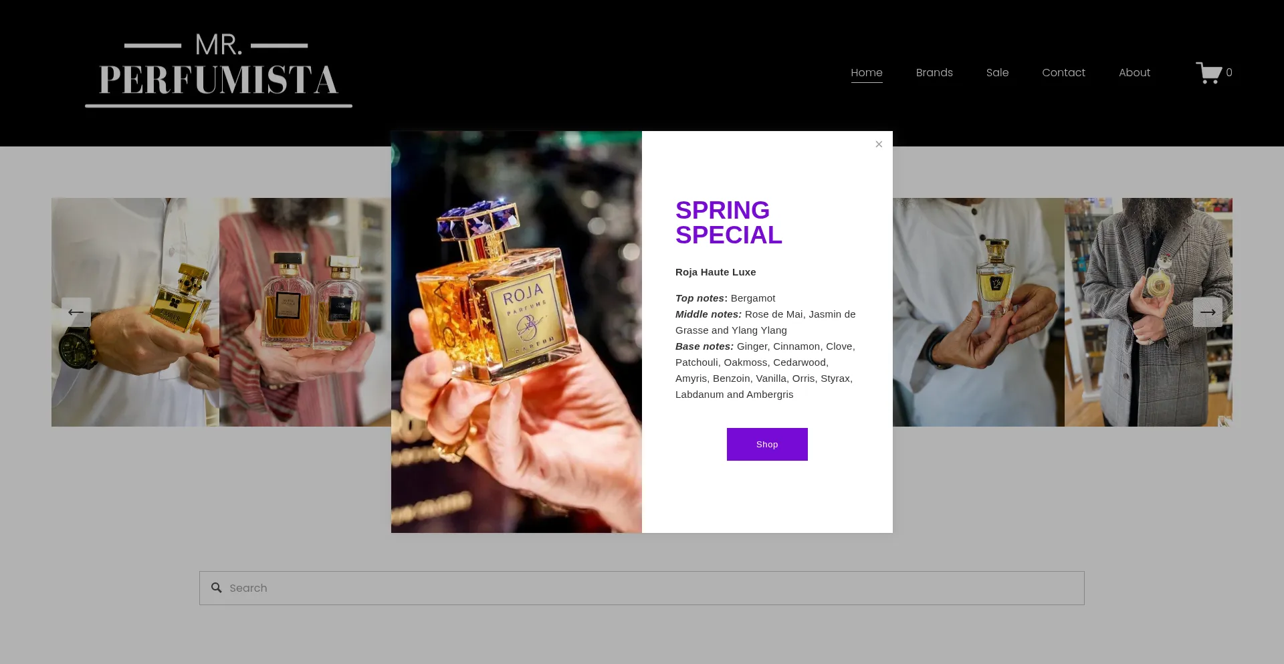Focus the Search input field
This screenshot has width=1284, height=664.
point(642,588)
